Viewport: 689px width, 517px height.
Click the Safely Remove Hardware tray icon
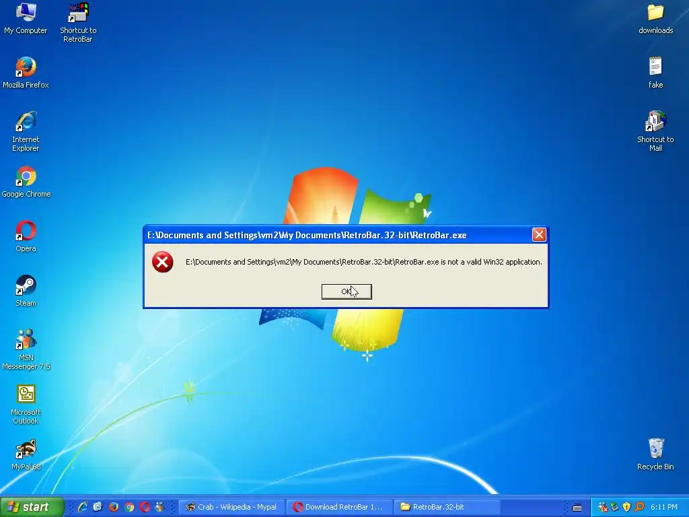(615, 507)
